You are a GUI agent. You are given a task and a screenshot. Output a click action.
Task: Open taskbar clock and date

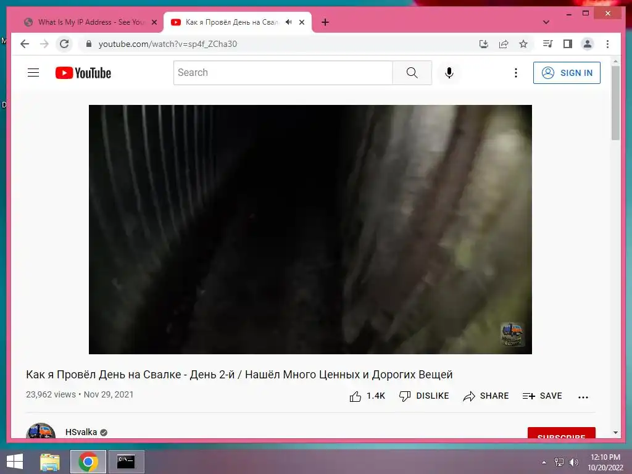pyautogui.click(x=605, y=462)
